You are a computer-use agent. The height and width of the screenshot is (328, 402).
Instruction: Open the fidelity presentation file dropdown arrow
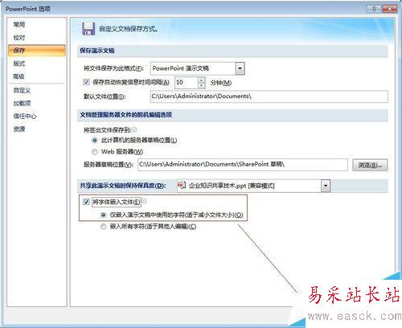point(326,186)
